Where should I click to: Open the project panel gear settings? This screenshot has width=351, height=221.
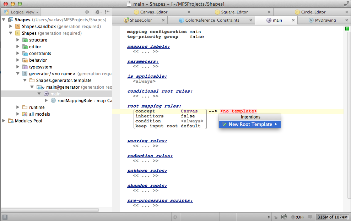97,12
